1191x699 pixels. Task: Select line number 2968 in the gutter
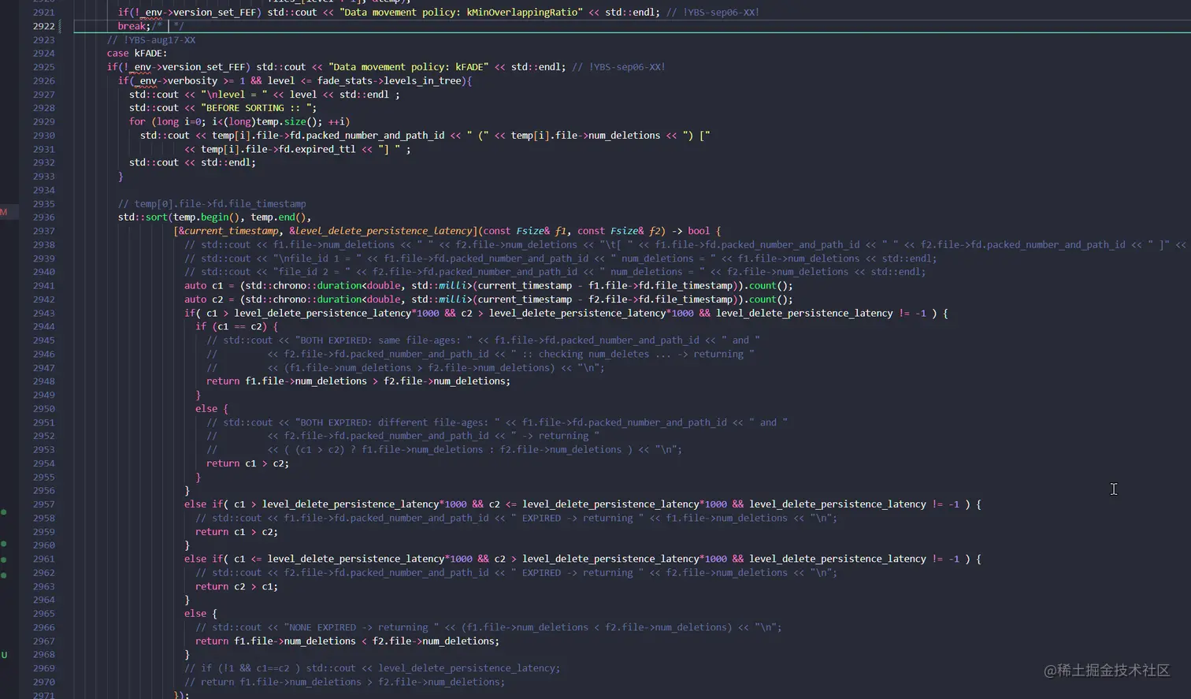43,655
